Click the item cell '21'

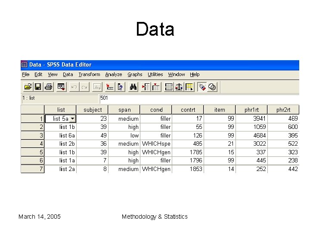point(220,143)
